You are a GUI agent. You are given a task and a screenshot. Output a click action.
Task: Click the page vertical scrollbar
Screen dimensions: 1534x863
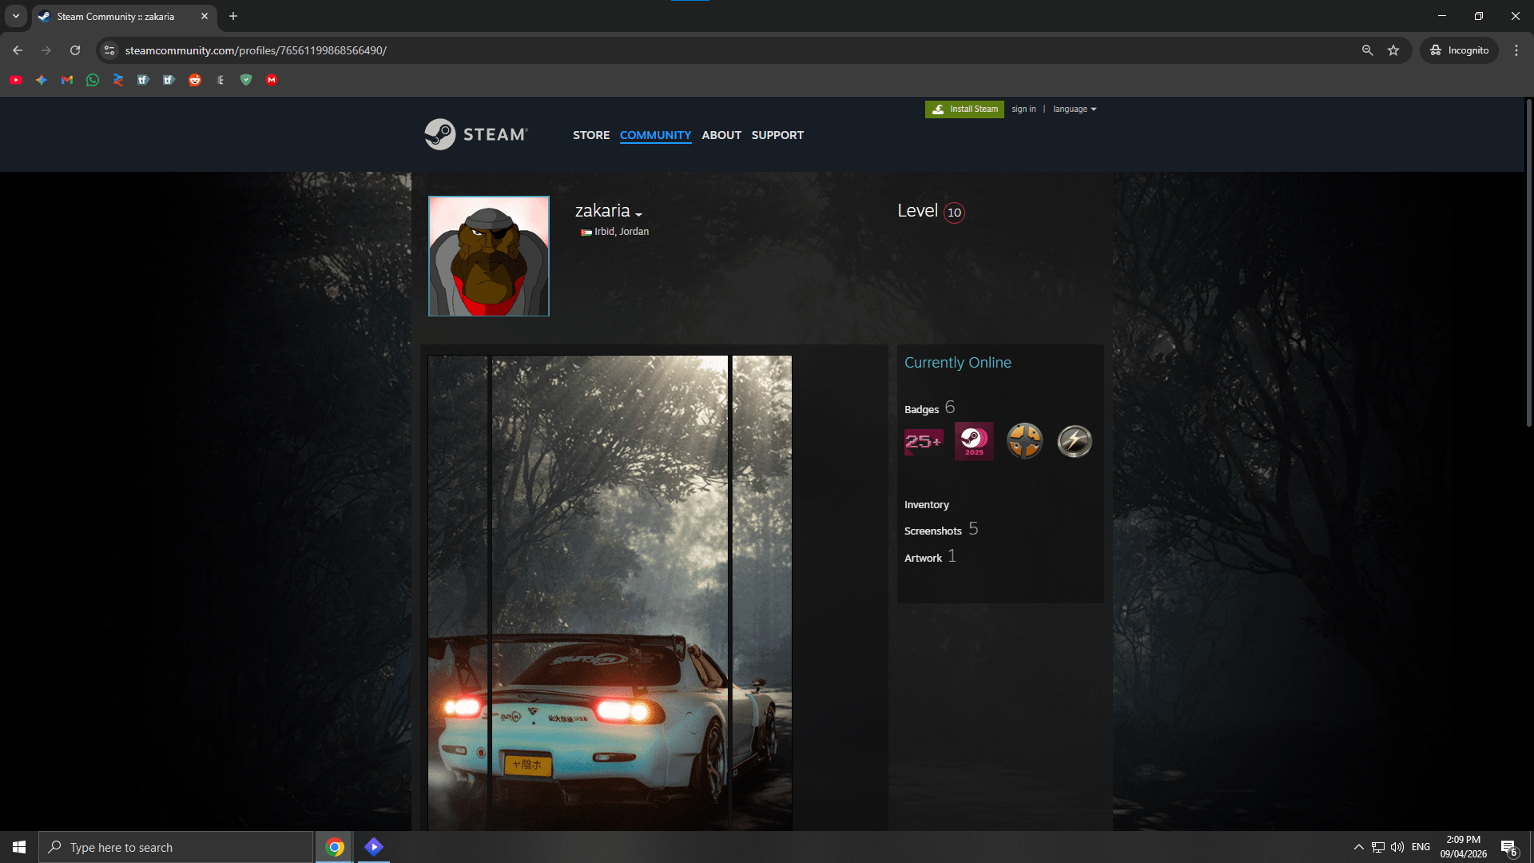point(1528,264)
